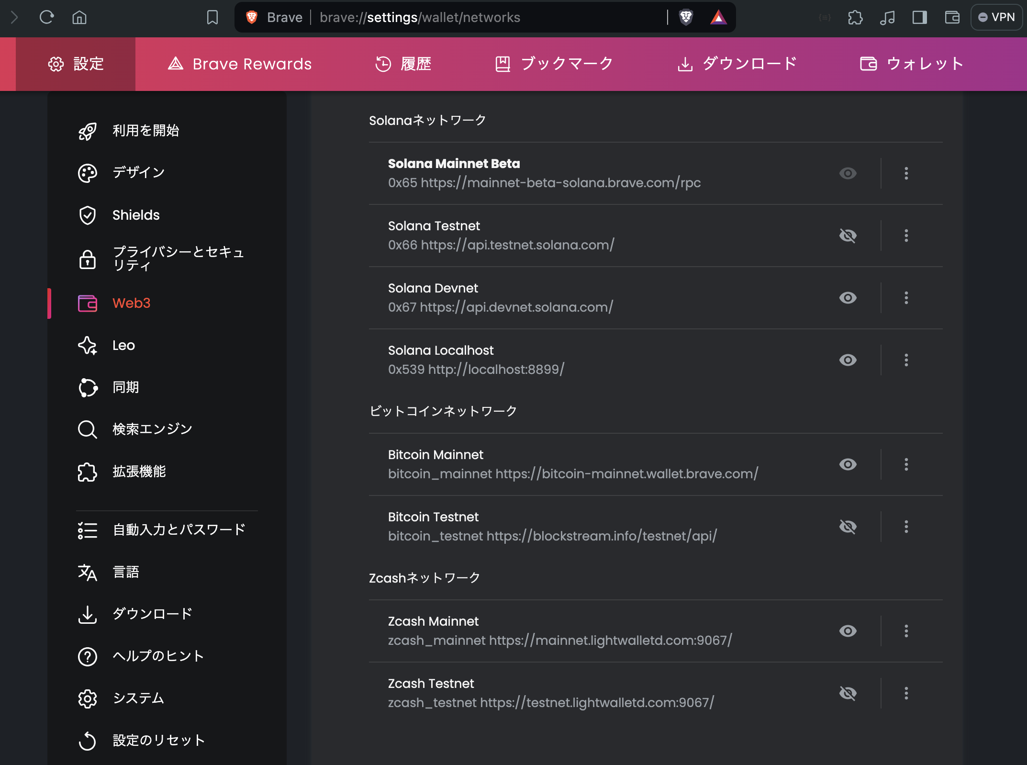
Task: Click the Zcashネットワーク section heading
Action: point(424,578)
